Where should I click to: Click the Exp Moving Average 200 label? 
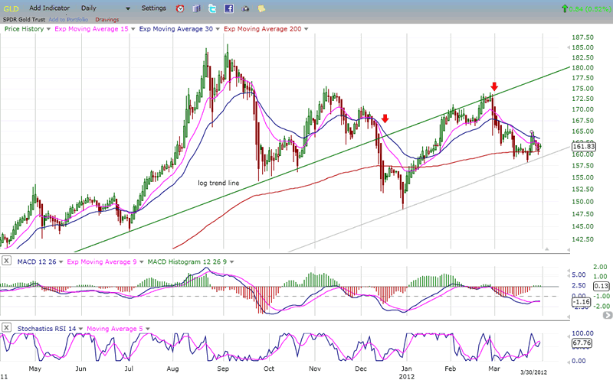pyautogui.click(x=263, y=29)
